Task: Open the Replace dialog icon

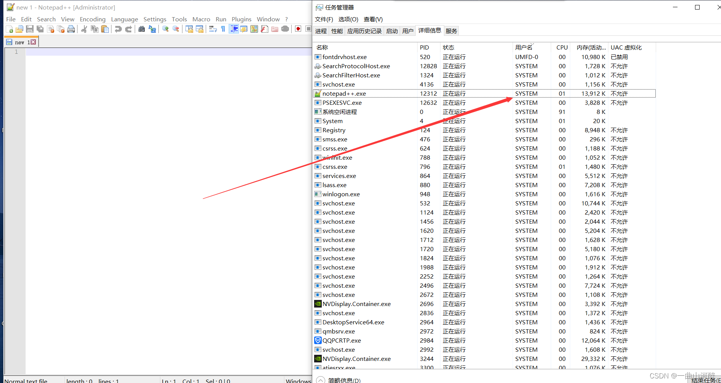Action: [x=152, y=29]
